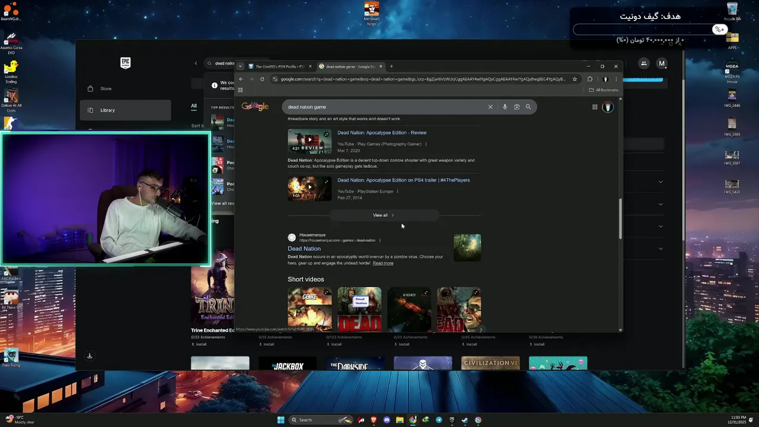759x427 pixels.
Task: Open Telegram from the taskbar
Action: tap(439, 420)
